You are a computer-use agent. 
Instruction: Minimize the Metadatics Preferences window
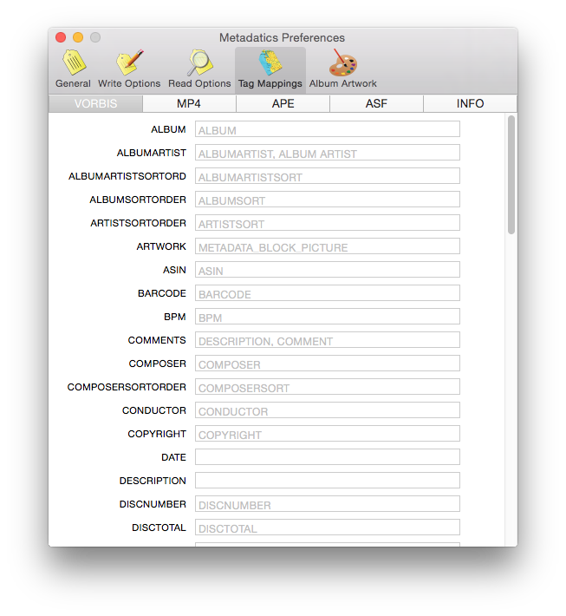tap(78, 37)
